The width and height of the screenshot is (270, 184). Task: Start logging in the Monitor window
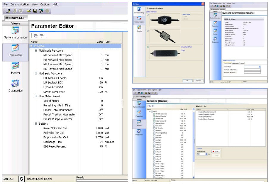[x=216, y=151]
